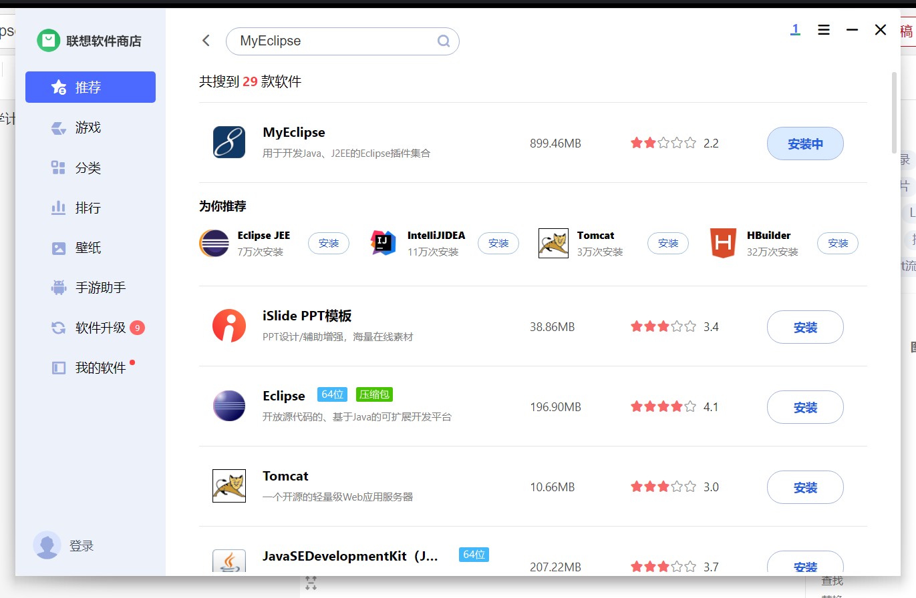Open the download count indicator 1
The image size is (916, 598).
point(795,29)
